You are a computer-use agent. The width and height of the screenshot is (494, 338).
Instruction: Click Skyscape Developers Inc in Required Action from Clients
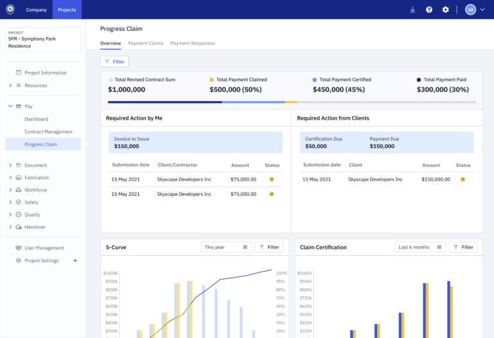tap(375, 179)
